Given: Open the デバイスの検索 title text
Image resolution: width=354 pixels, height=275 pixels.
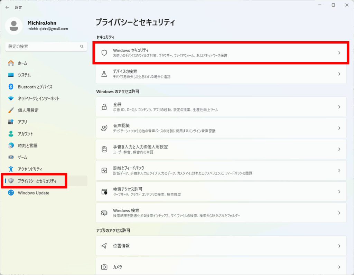Looking at the screenshot, I should 125,72.
